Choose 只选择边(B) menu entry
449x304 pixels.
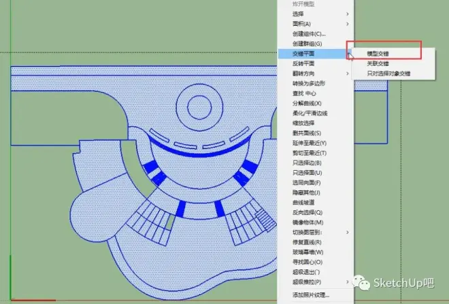pyautogui.click(x=316, y=163)
